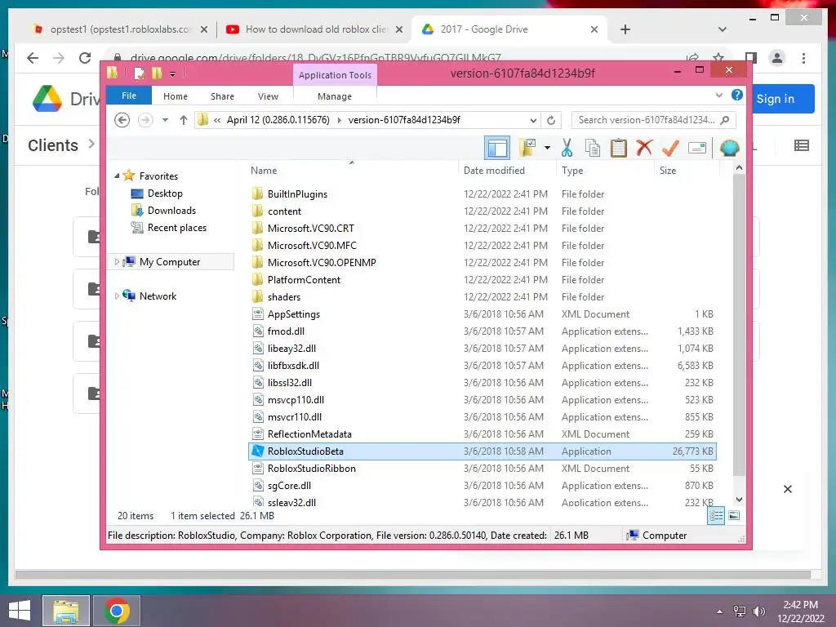Select the fmod.dll file

coord(286,331)
